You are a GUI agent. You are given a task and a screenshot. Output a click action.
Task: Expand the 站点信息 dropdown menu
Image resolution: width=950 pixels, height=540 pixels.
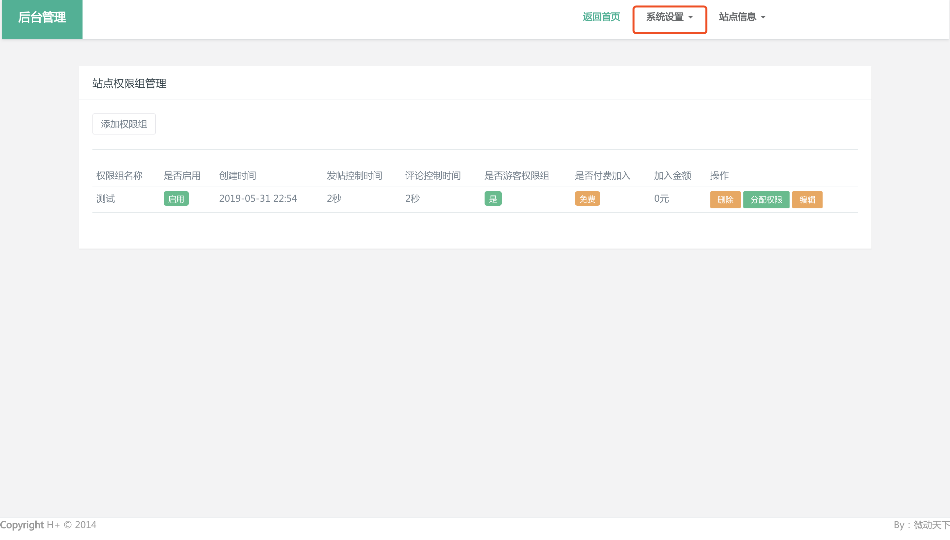click(x=742, y=17)
